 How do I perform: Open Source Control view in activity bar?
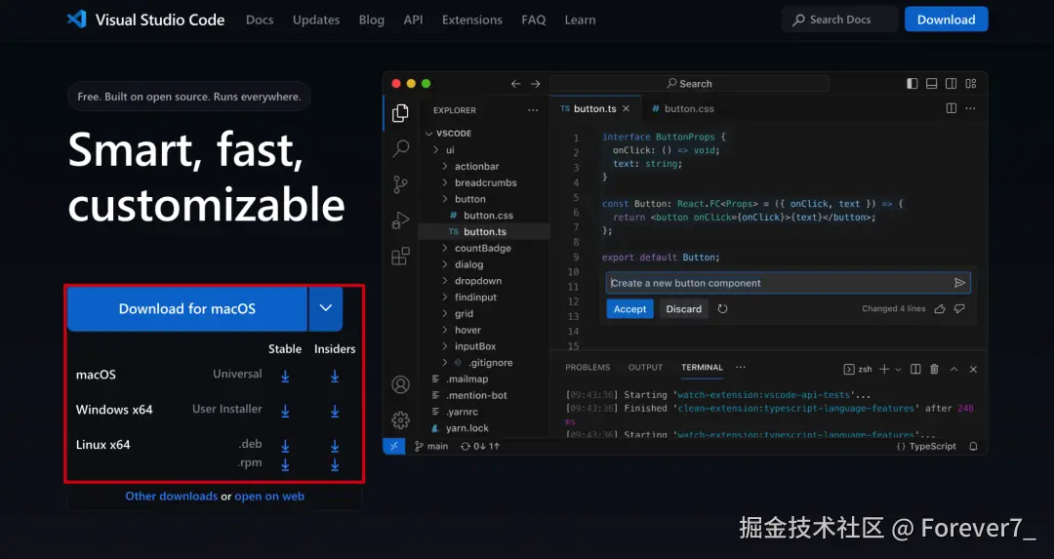tap(401, 184)
